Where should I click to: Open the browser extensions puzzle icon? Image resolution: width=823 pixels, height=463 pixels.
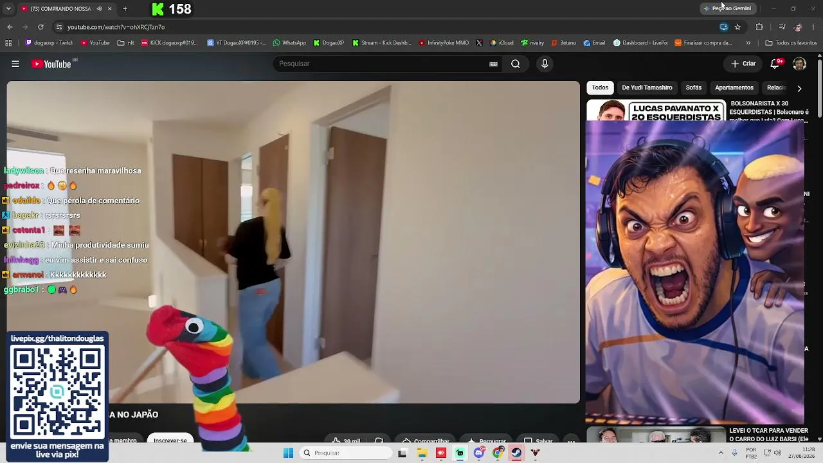pos(759,27)
